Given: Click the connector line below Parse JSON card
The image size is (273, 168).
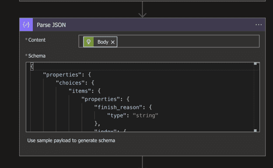Looking at the screenshot, I should 143,162.
